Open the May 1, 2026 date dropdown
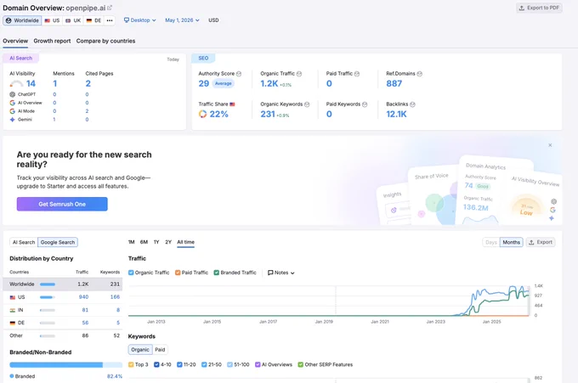The height and width of the screenshot is (383, 578). 182,20
